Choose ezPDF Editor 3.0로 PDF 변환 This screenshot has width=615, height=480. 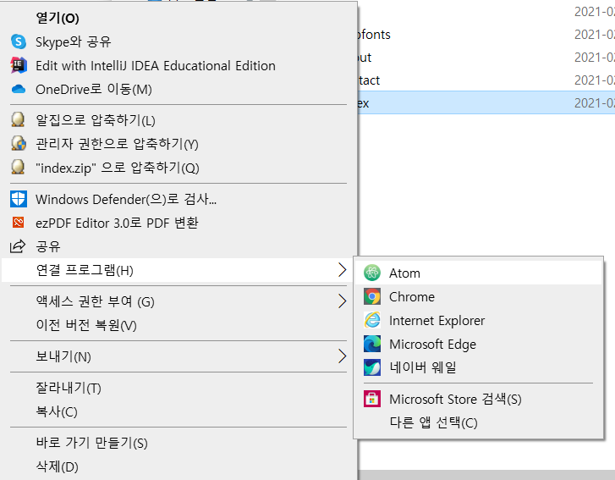pyautogui.click(x=178, y=223)
